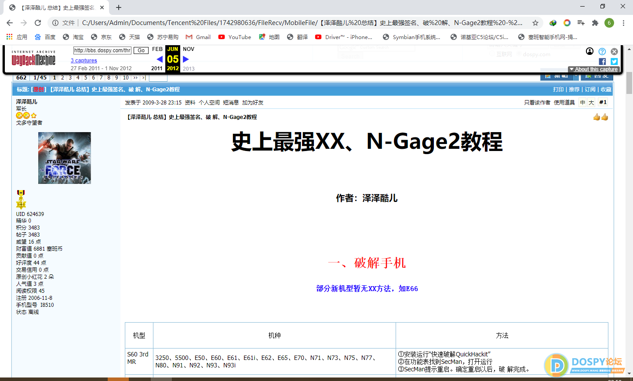Click the scrollbar up arrow
This screenshot has width=633, height=381.
point(629,48)
